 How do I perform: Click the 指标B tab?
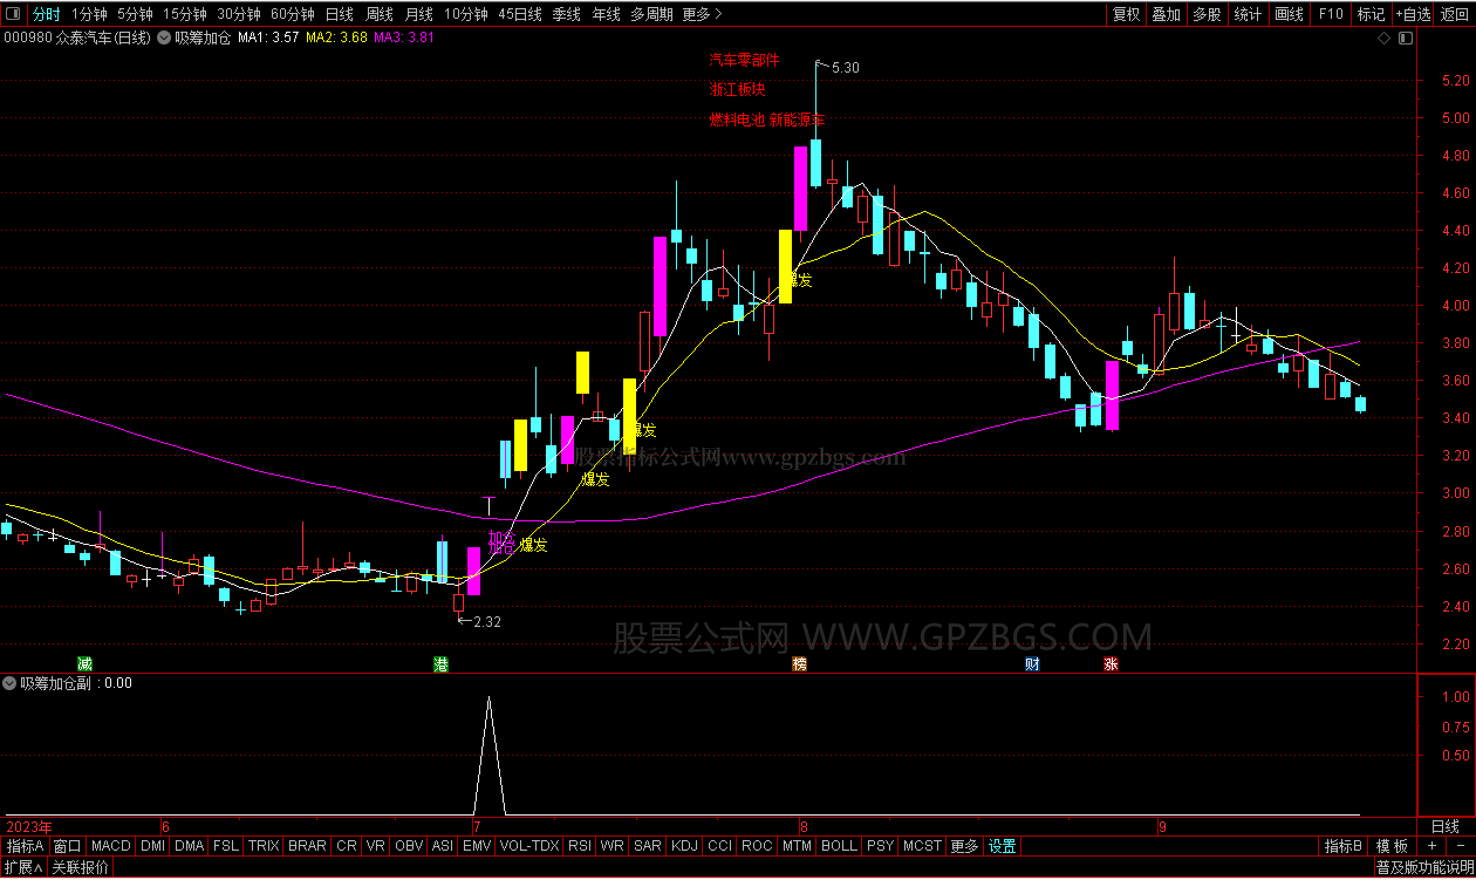point(1342,846)
